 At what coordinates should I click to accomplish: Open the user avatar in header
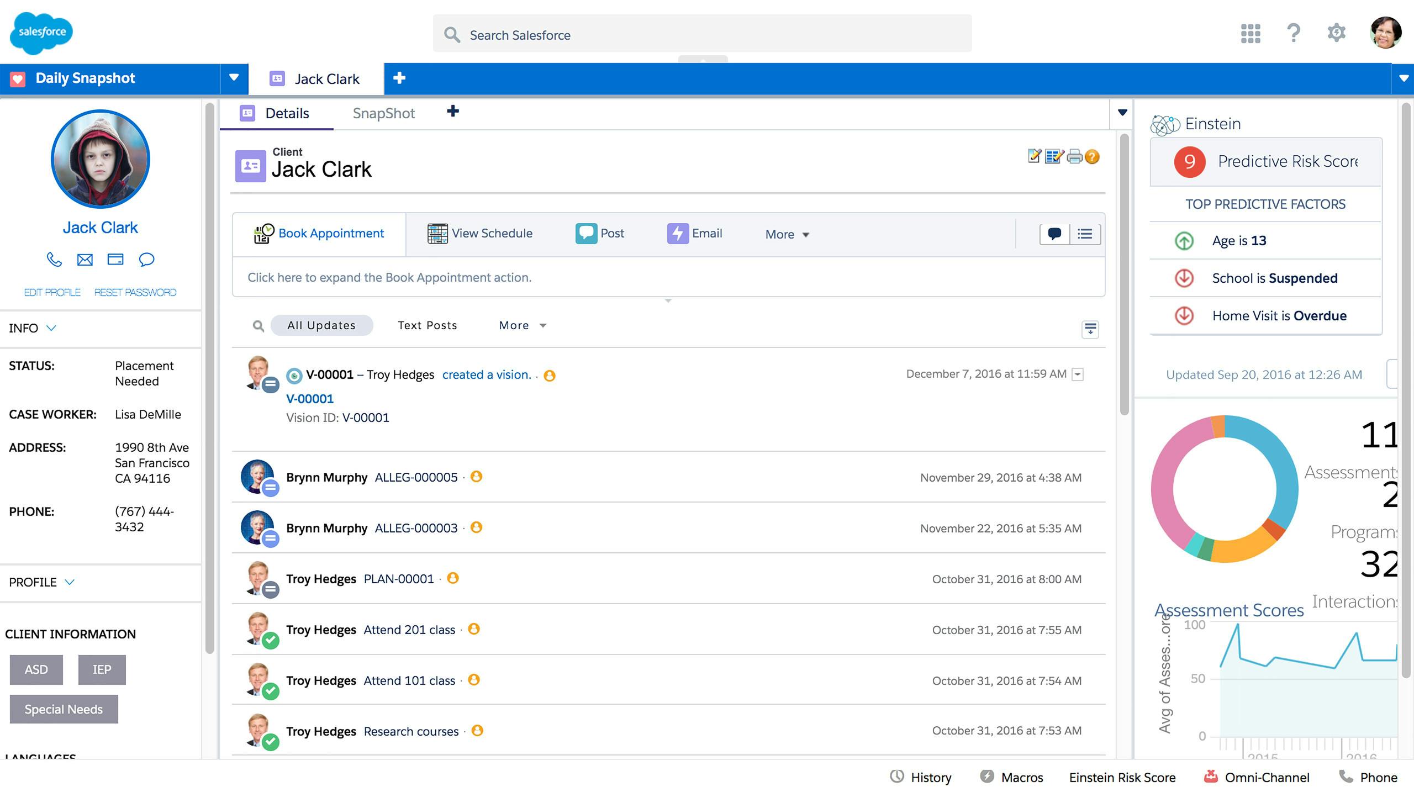[1385, 33]
